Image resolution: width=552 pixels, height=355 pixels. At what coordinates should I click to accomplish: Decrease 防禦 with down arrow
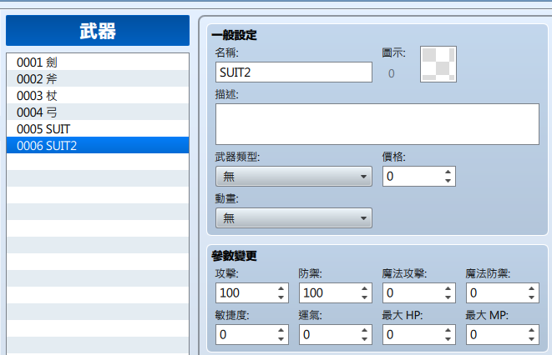(x=364, y=297)
